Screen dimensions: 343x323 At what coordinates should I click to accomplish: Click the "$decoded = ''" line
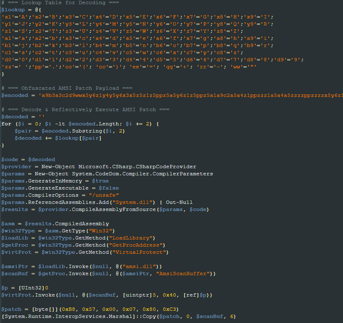coord(23,117)
